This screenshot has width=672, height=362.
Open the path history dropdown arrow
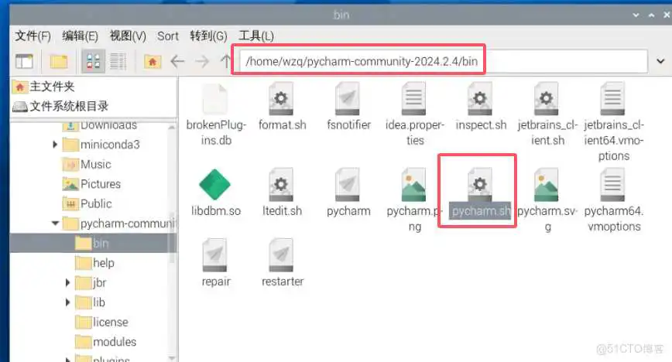tap(660, 61)
